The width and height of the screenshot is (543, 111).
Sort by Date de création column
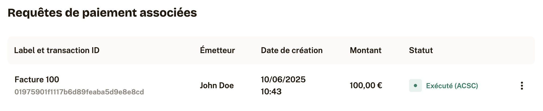click(x=292, y=50)
